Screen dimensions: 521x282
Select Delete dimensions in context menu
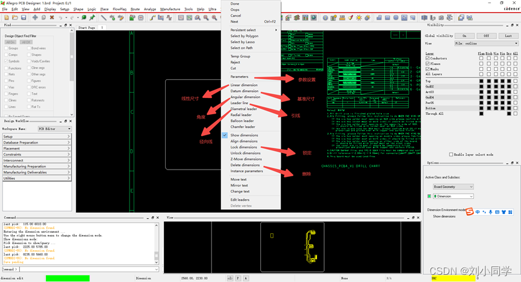tap(245, 165)
